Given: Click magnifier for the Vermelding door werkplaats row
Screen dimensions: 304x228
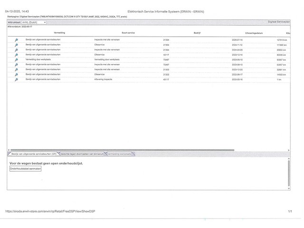Looking at the screenshot, I should [x=16, y=60].
